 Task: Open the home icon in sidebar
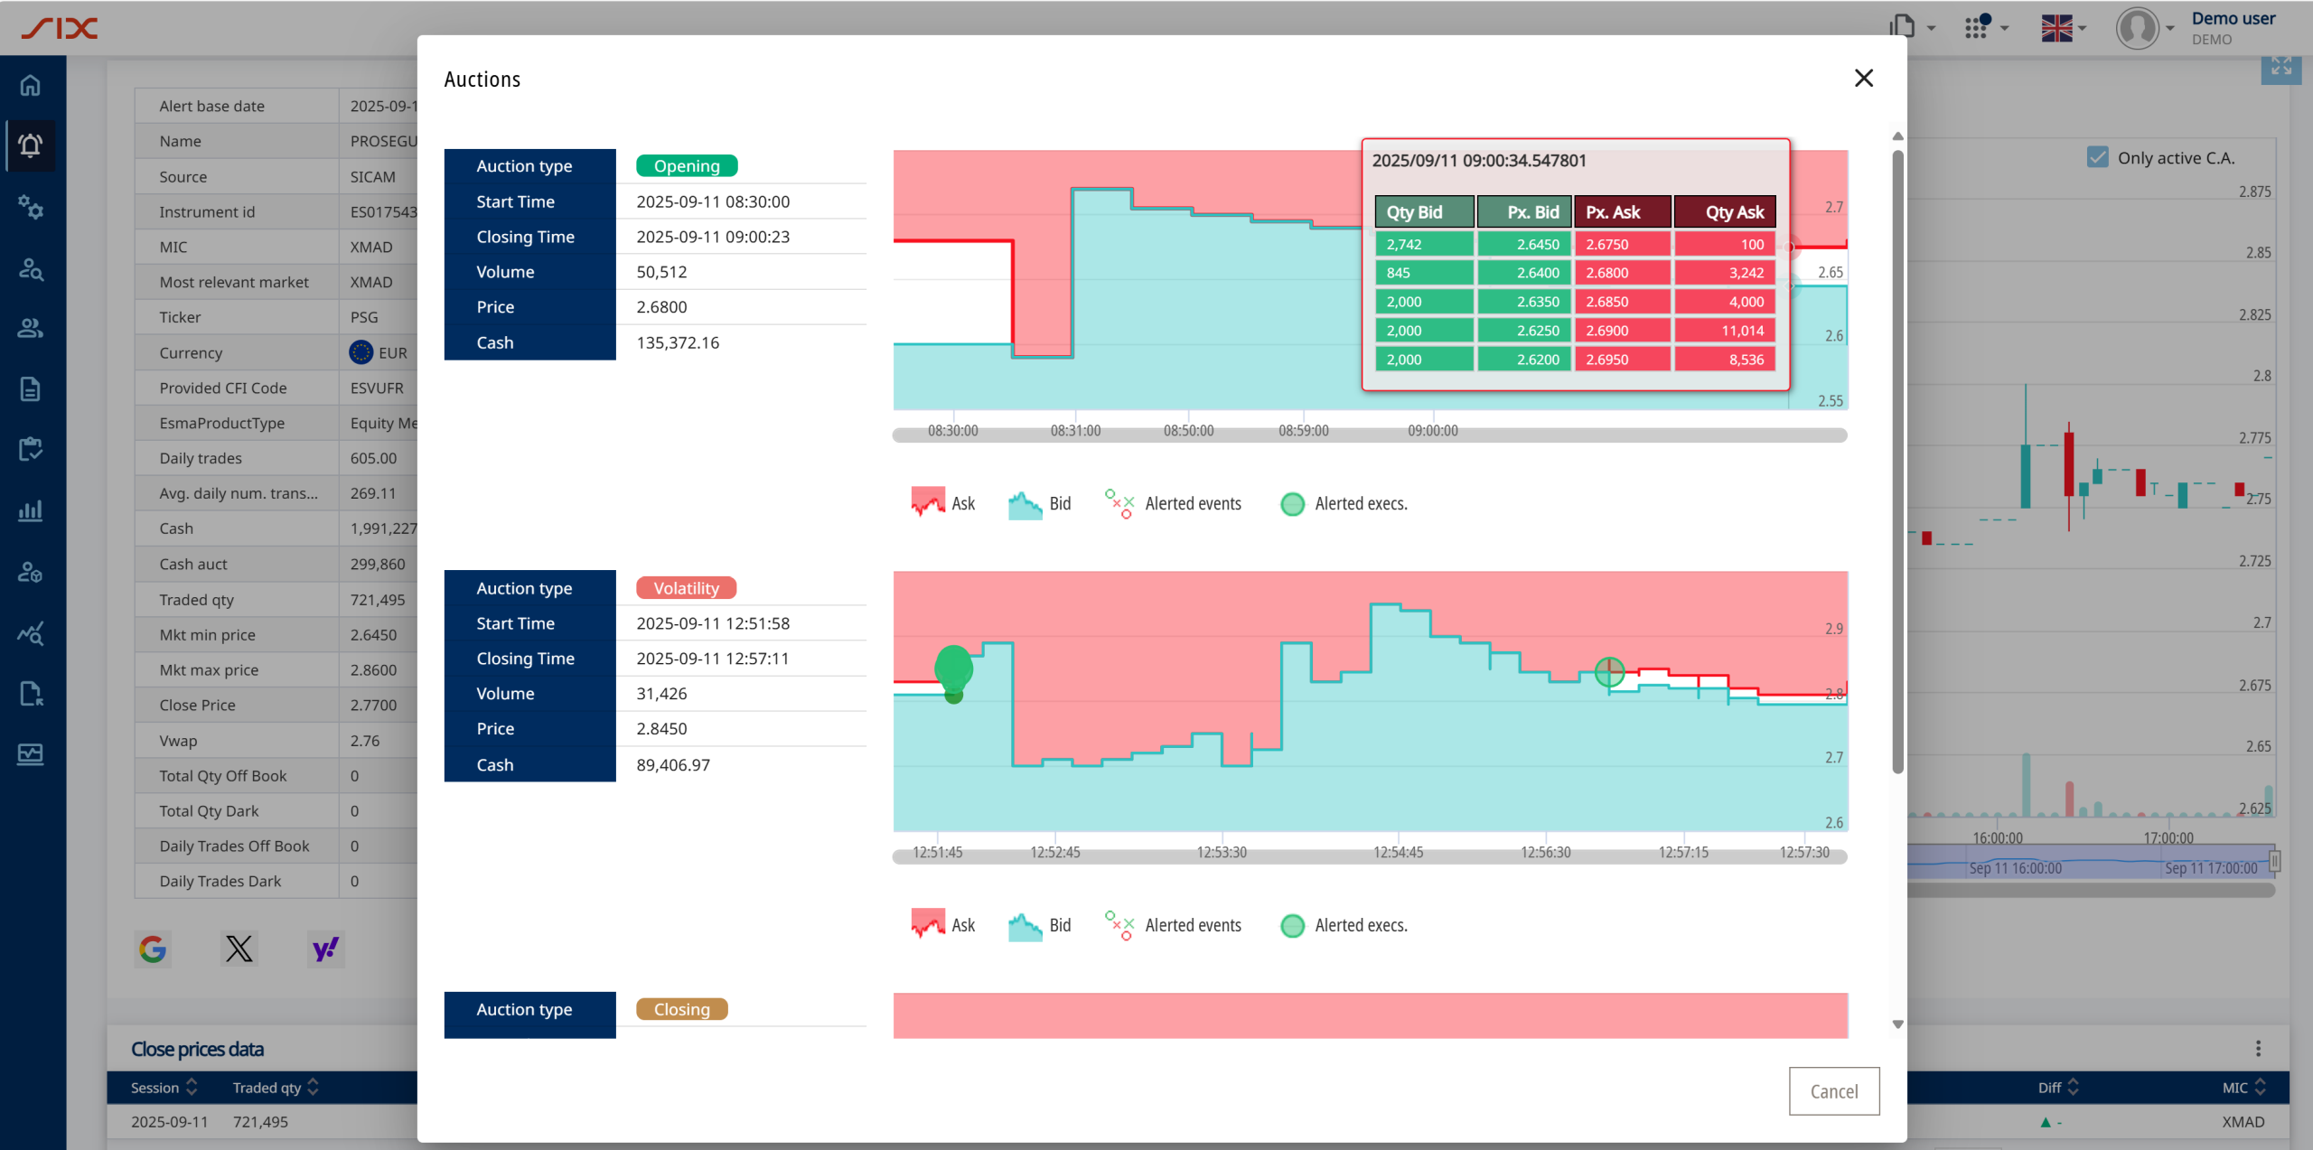31,85
